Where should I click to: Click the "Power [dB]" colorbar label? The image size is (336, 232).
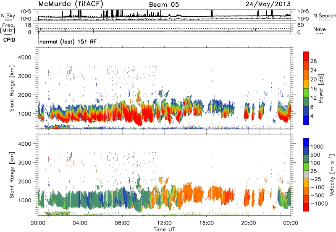pyautogui.click(x=321, y=88)
